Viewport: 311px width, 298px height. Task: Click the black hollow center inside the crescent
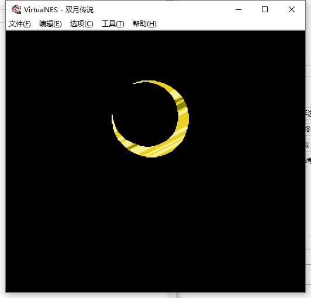[146, 115]
